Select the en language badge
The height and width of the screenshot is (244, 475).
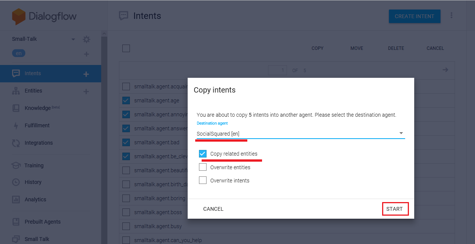point(19,53)
